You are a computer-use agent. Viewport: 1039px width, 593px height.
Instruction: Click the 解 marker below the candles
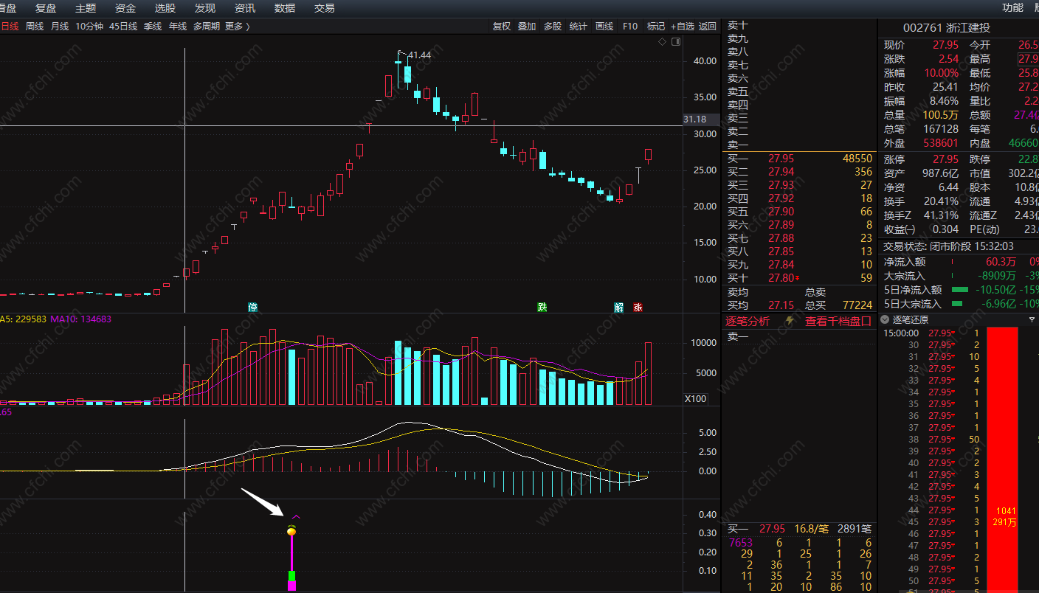[619, 307]
